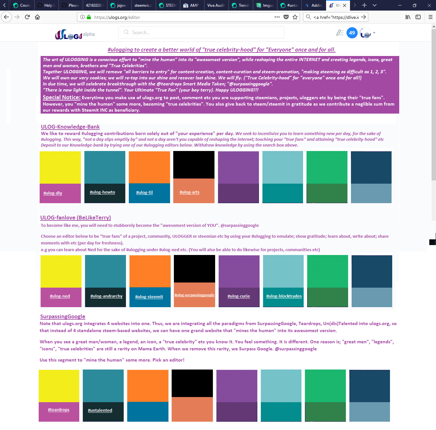Viewport: 436px width, 430px height.
Task: Toggle the browser sidebar icon
Action: click(x=418, y=17)
